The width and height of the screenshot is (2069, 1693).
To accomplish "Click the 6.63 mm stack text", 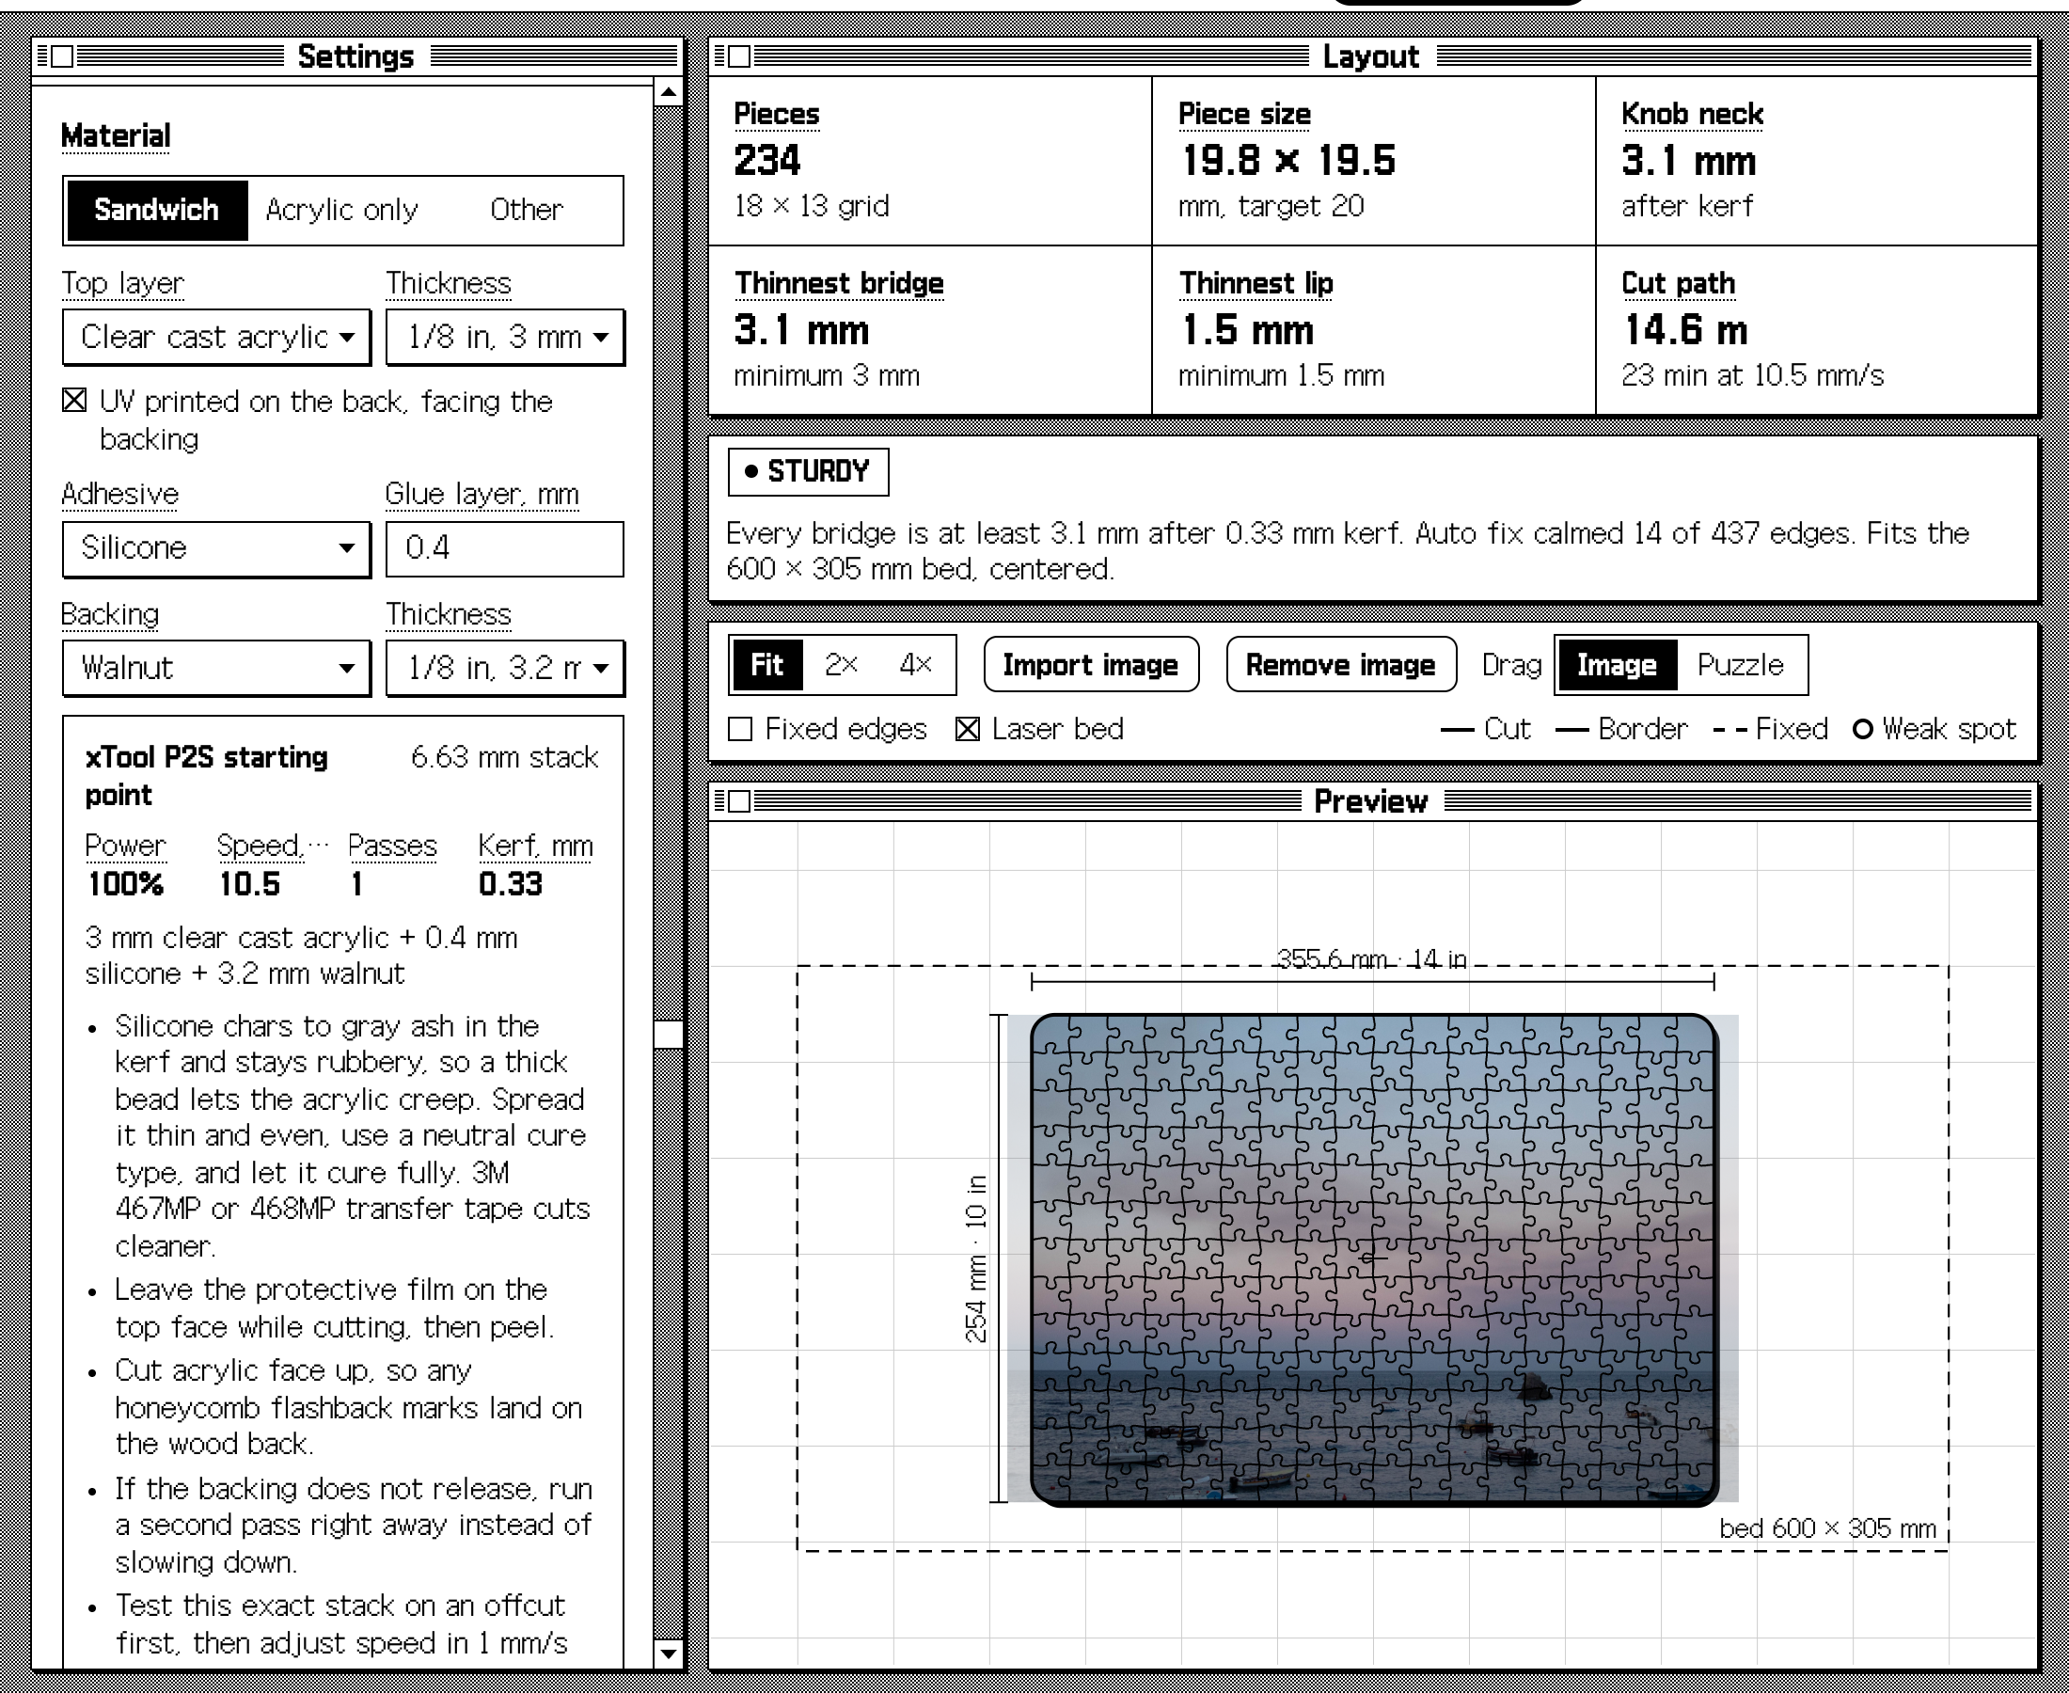I will 504,758.
